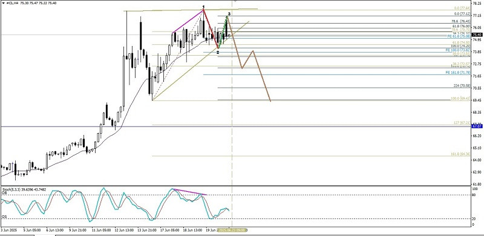Click 70.55 on the price scale

click(x=477, y=88)
